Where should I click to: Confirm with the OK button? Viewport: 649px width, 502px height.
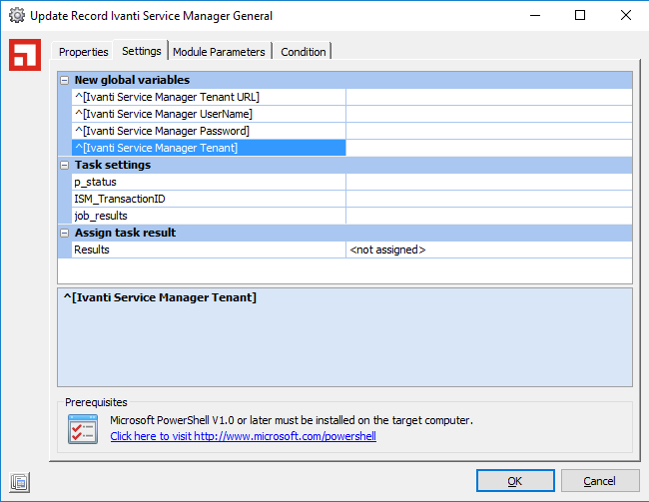point(515,481)
